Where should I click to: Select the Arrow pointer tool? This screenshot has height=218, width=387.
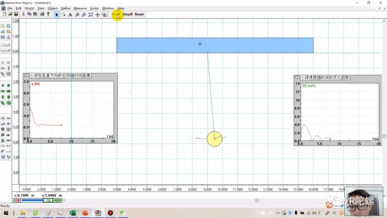point(57,15)
